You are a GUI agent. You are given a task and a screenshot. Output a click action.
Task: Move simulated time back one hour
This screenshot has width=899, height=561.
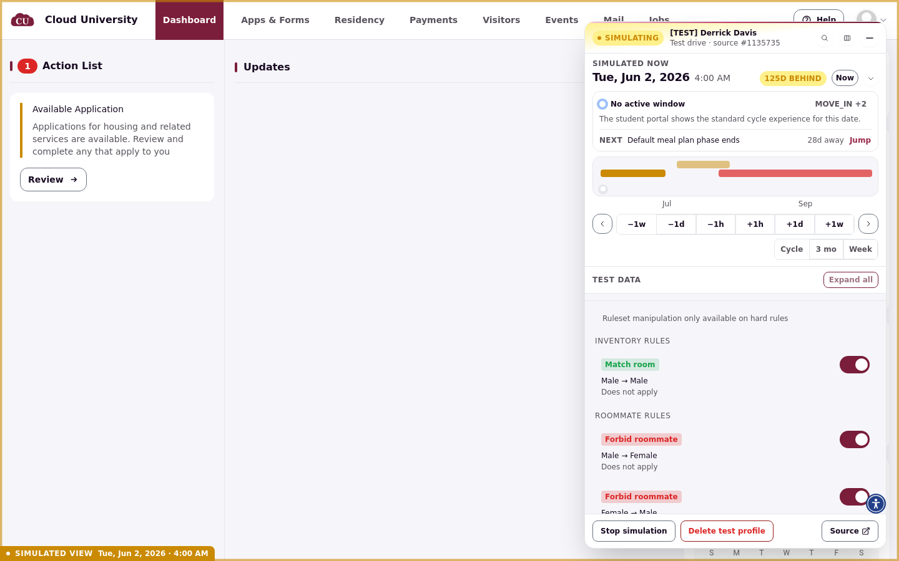tap(715, 224)
